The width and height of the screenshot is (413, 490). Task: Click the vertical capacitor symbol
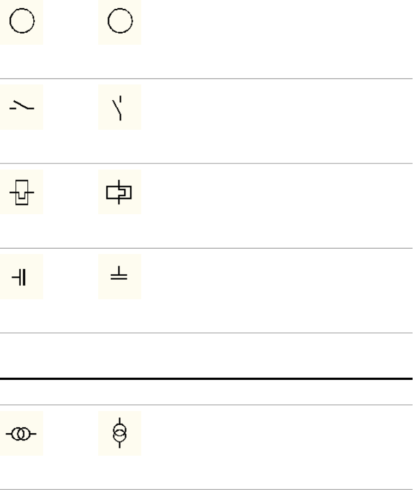click(119, 276)
